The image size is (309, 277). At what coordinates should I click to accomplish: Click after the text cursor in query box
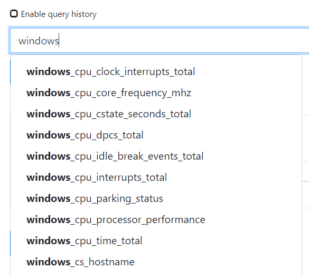pyautogui.click(x=177, y=41)
